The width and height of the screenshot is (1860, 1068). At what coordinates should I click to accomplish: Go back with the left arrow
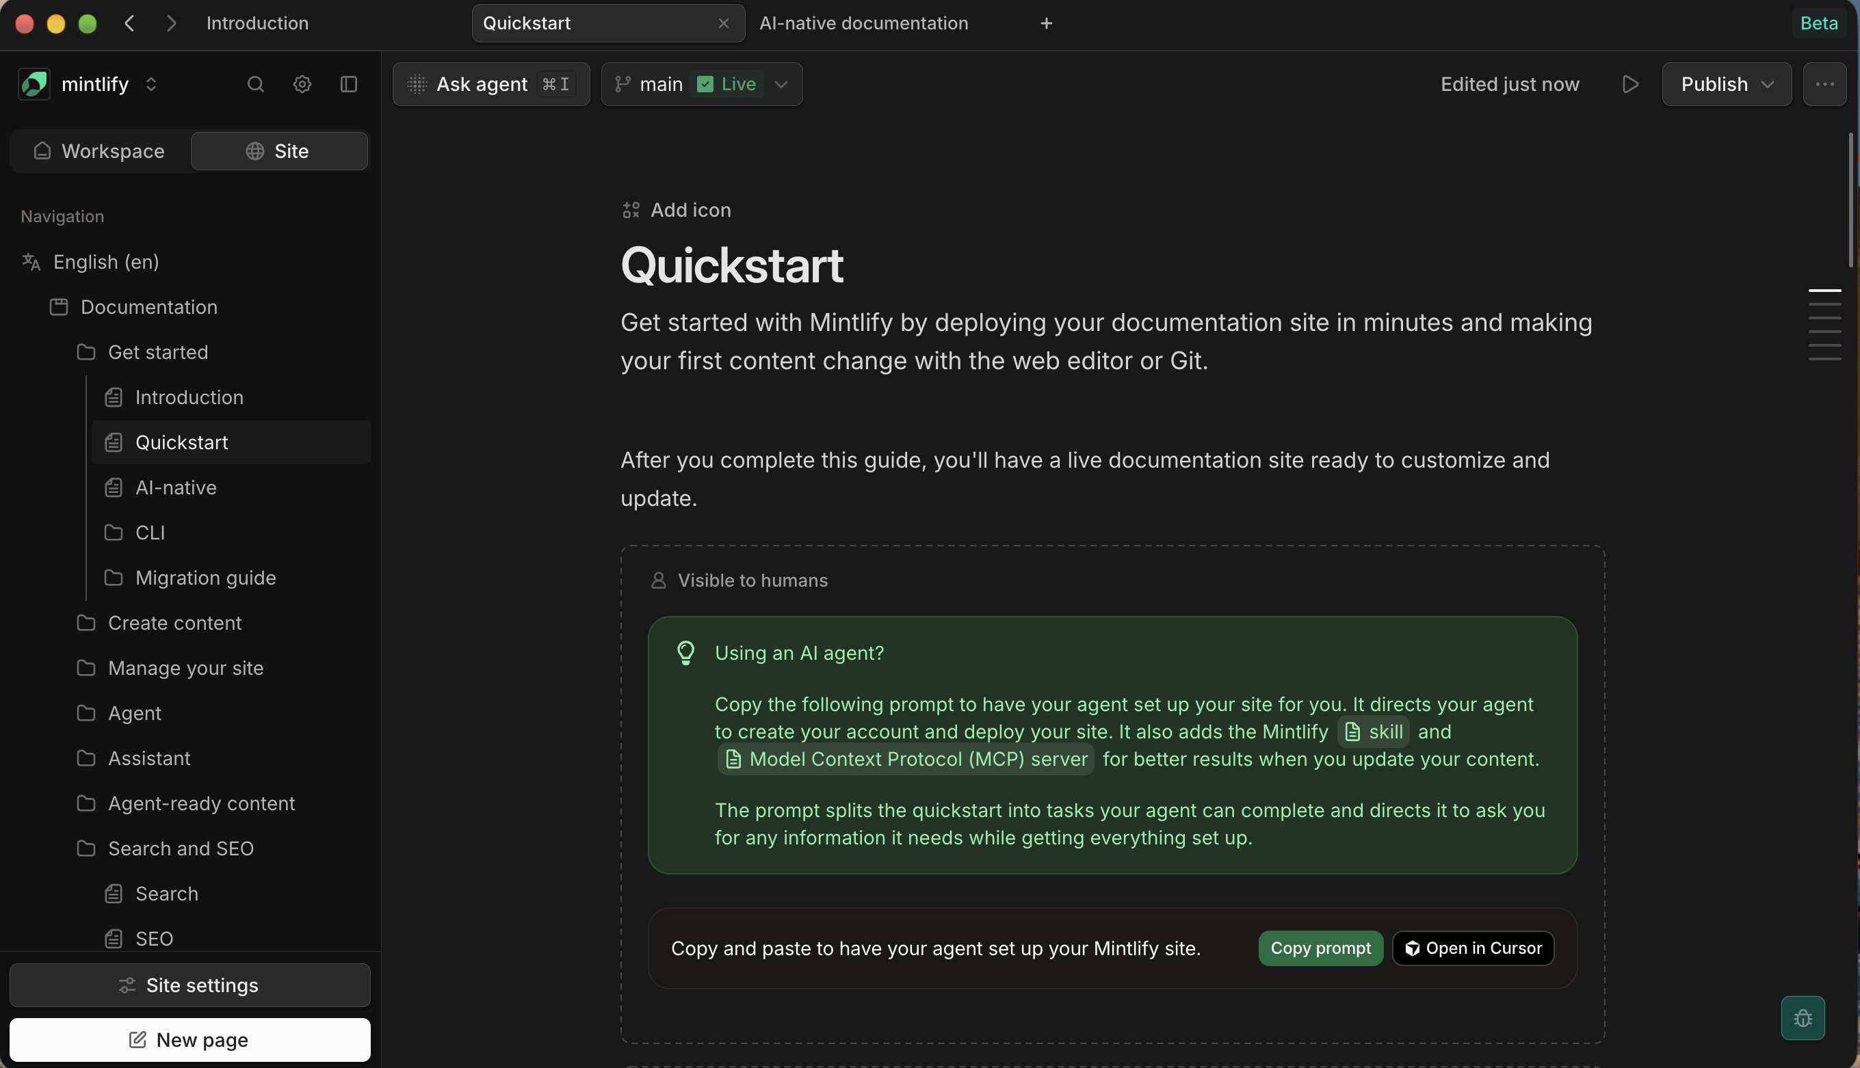point(130,23)
